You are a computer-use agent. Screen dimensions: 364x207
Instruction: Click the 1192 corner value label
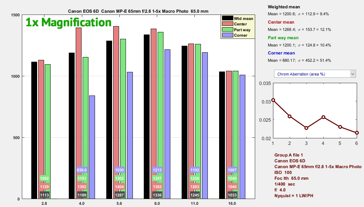195,170
